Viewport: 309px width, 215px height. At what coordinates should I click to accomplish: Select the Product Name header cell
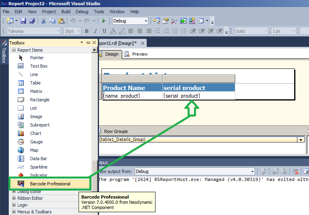pos(132,88)
